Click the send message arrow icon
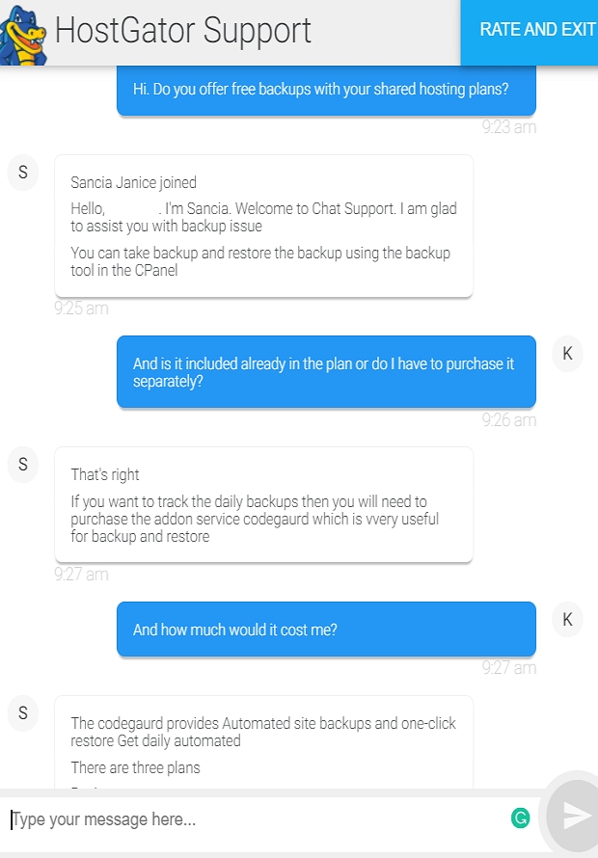 [576, 816]
